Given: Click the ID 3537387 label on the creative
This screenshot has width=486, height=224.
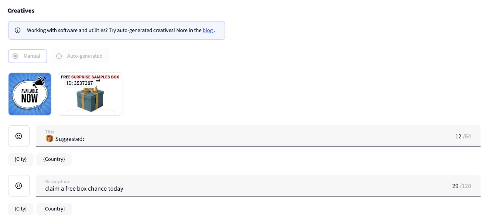Looking at the screenshot, I should pos(80,83).
